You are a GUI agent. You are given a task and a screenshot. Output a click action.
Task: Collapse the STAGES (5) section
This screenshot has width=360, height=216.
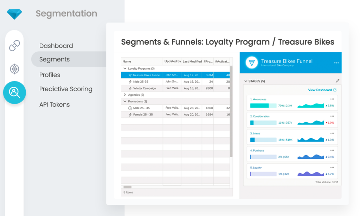tap(245, 81)
